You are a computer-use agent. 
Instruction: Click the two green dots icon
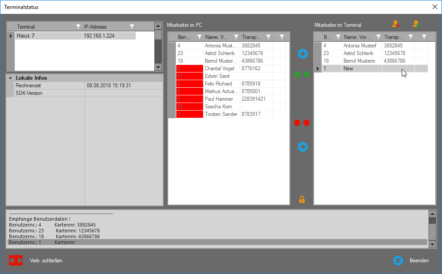click(x=302, y=74)
